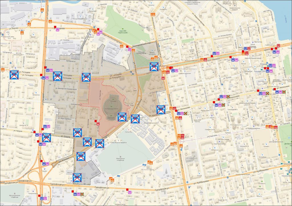Select closed bus stop on Репина near Госпиталь
The image size is (292, 206).
[135, 119]
